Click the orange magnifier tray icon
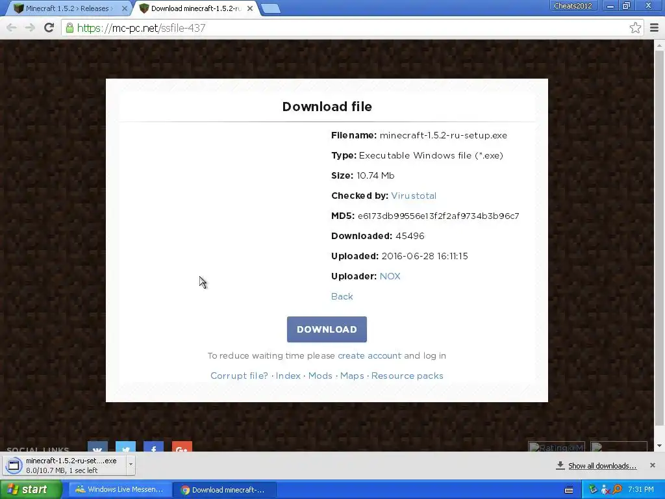 click(x=617, y=490)
